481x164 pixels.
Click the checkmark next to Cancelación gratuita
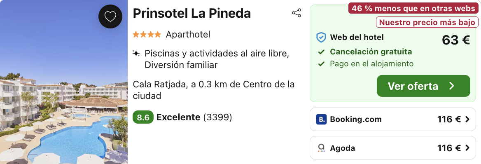[x=321, y=52]
